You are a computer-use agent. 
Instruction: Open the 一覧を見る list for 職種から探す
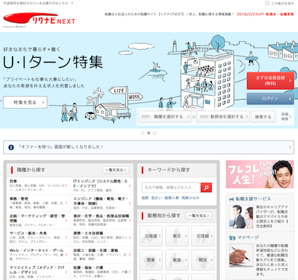coord(116,170)
